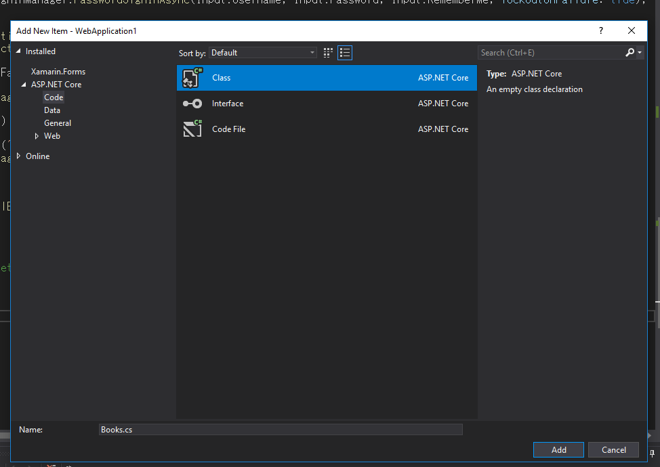Click the Type: ASP.NET Core details text
The width and height of the screenshot is (660, 467).
(524, 74)
